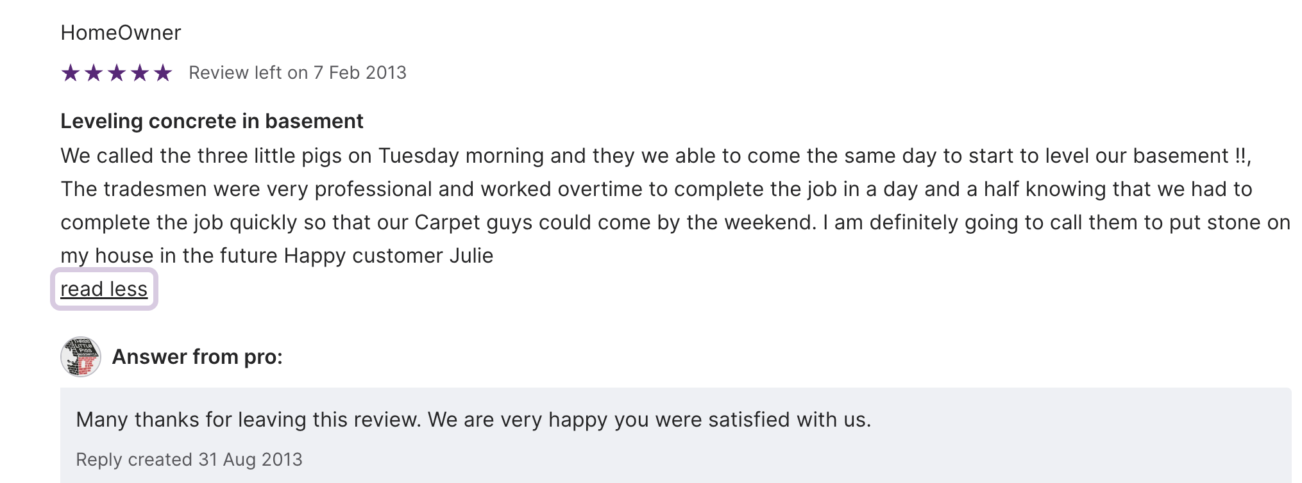Select the HomeOwner reviewer name
This screenshot has height=483, width=1302.
click(x=121, y=33)
